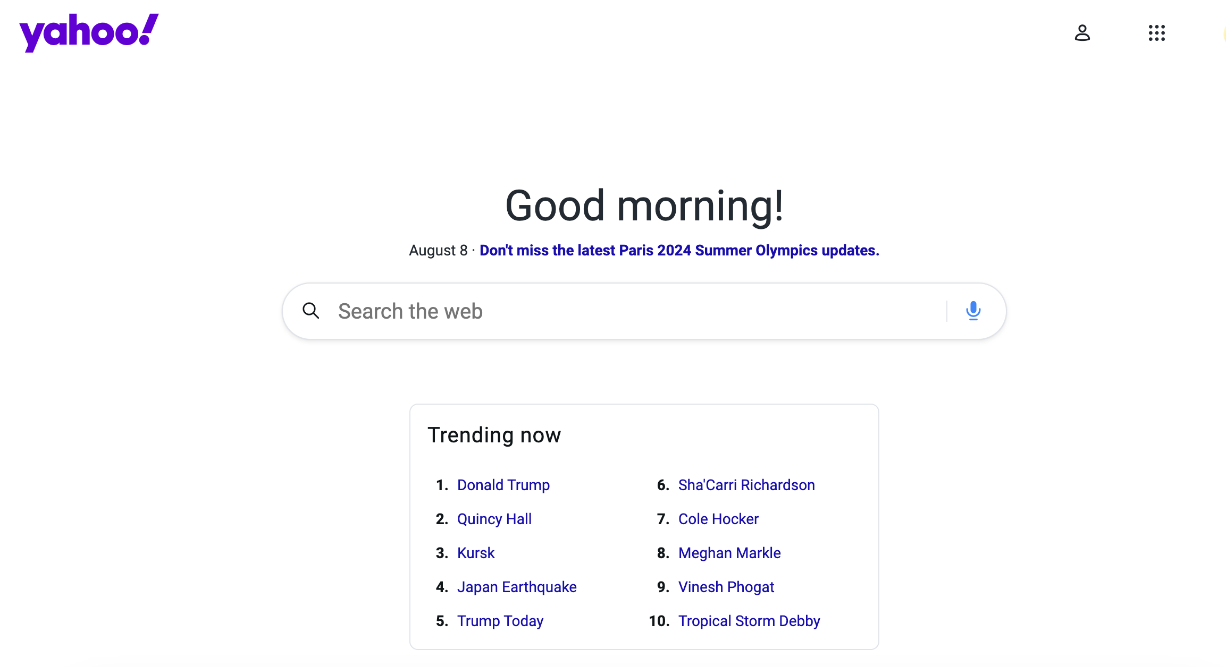Open the Sha'Carri Richardson trending link
Image resolution: width=1226 pixels, height=667 pixels.
(746, 485)
